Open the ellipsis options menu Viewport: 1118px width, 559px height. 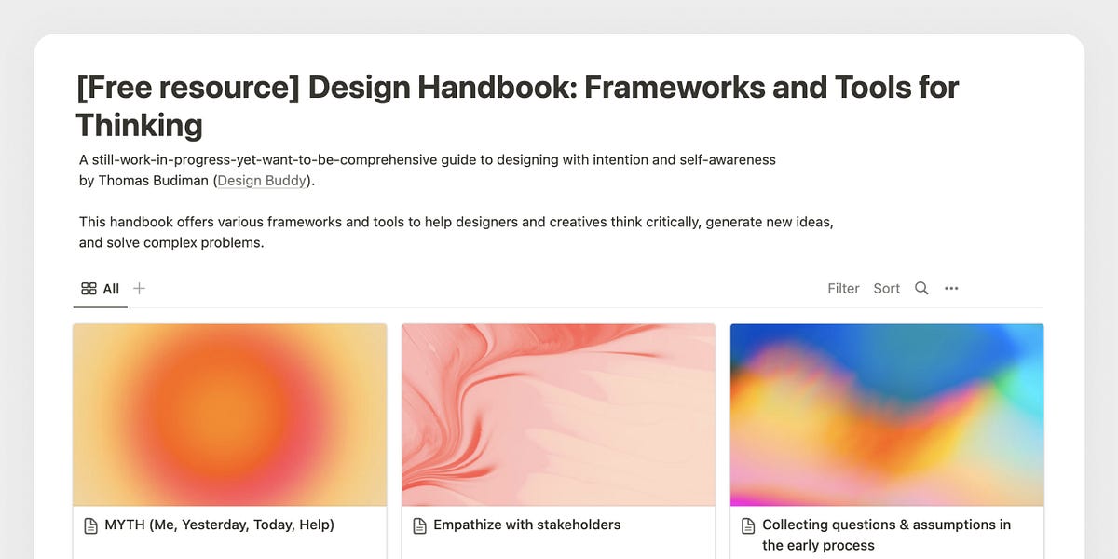[x=951, y=289]
